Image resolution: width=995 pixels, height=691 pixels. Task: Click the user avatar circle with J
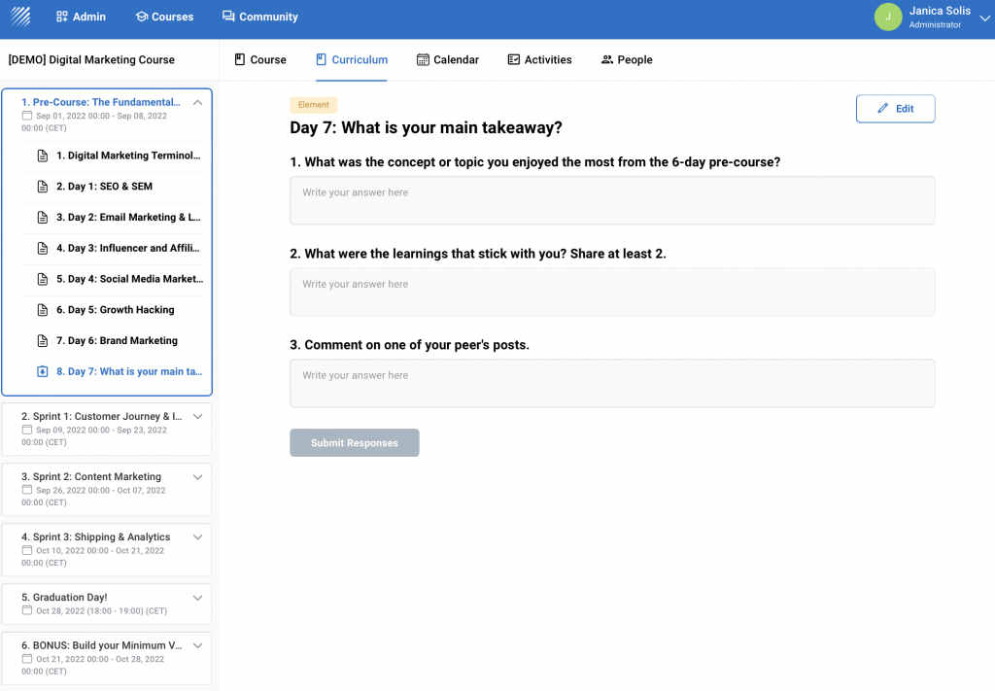887,17
